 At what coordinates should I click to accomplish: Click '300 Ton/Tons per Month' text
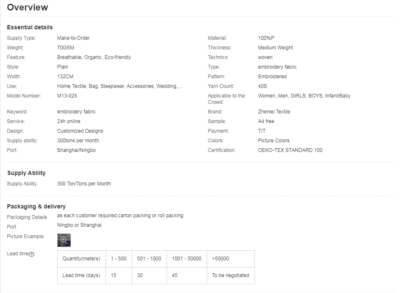[84, 184]
